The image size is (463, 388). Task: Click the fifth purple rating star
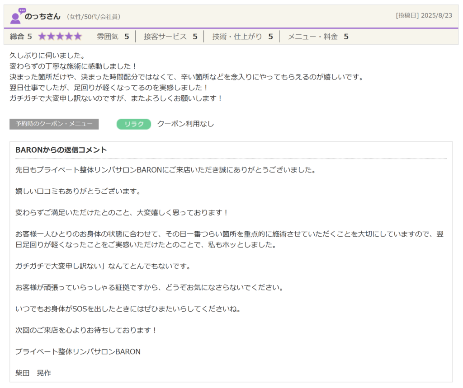click(x=77, y=37)
